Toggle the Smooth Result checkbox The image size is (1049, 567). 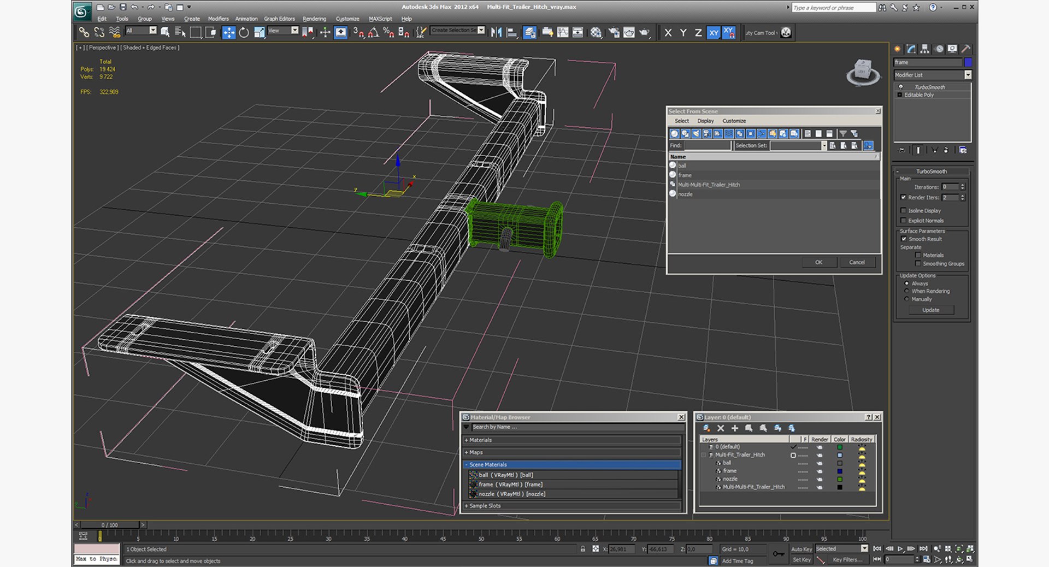tap(904, 239)
